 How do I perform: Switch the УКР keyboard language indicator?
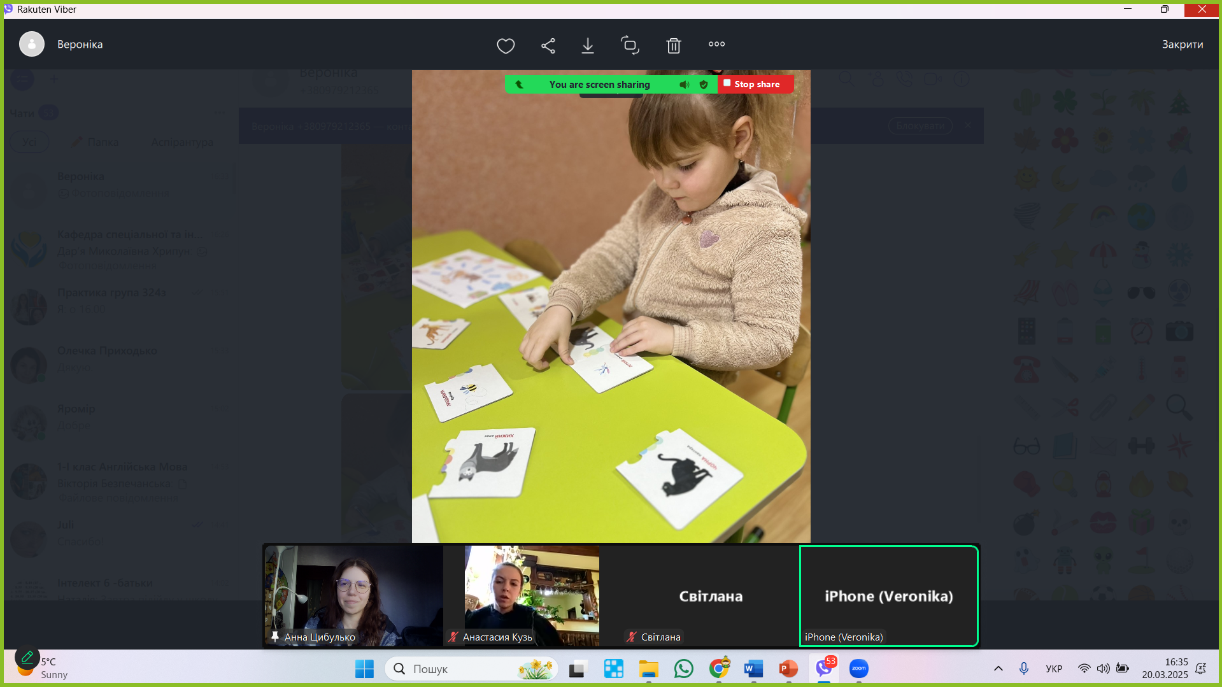1054,669
